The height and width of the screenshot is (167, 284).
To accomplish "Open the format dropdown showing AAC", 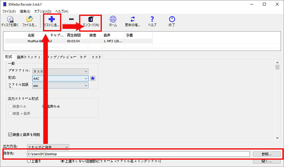I will 60,78.
